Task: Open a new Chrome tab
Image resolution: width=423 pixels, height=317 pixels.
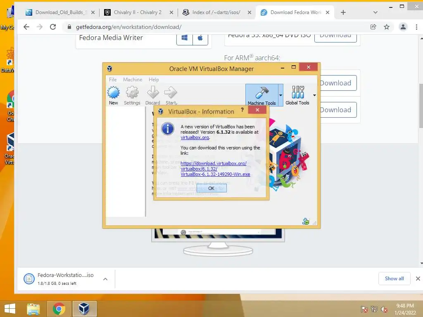Action: click(343, 12)
